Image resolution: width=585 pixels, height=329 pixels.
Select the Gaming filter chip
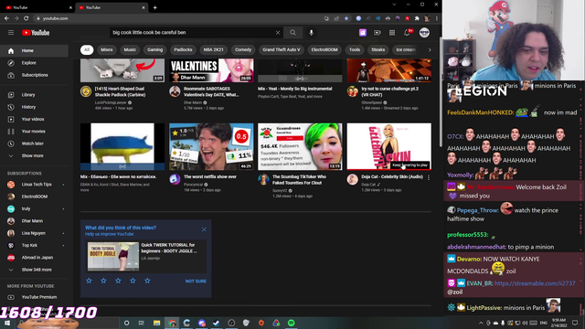pos(154,49)
